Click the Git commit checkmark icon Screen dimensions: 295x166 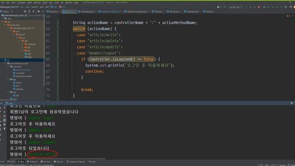coord(273,7)
